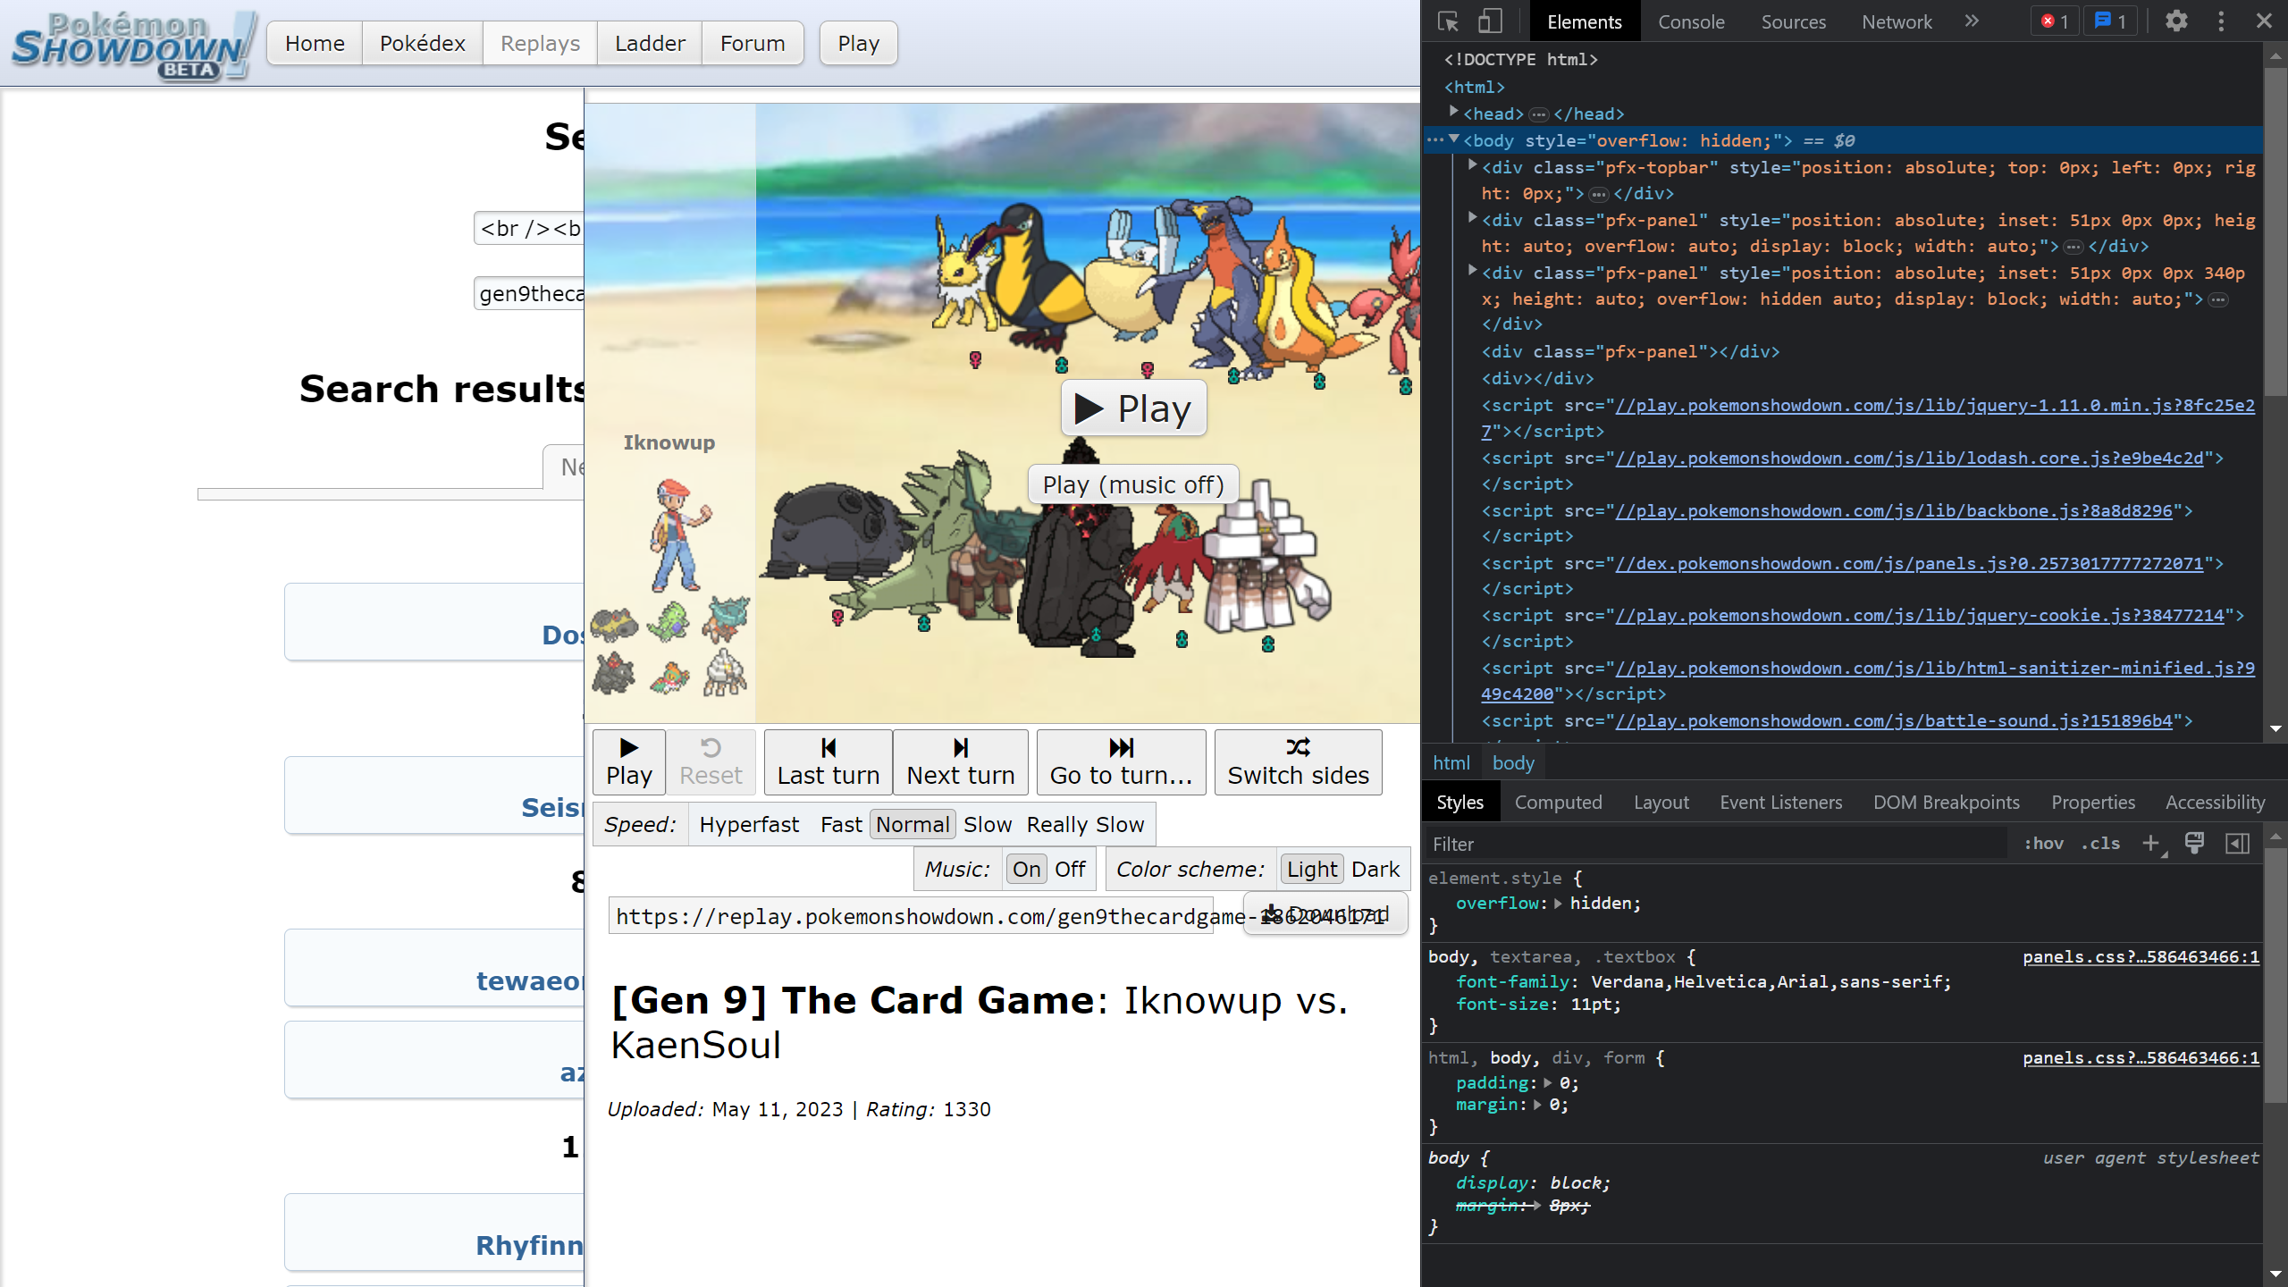Add a new style rule plus icon
The height and width of the screenshot is (1287, 2288).
point(2150,844)
